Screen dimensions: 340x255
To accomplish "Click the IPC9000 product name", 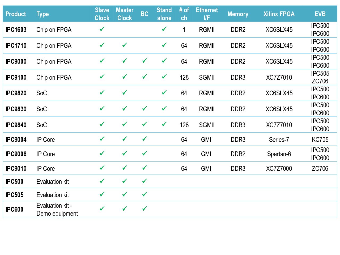I will (16, 61).
